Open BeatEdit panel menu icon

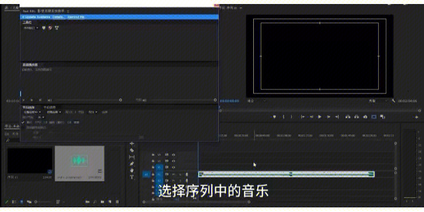coord(68,11)
